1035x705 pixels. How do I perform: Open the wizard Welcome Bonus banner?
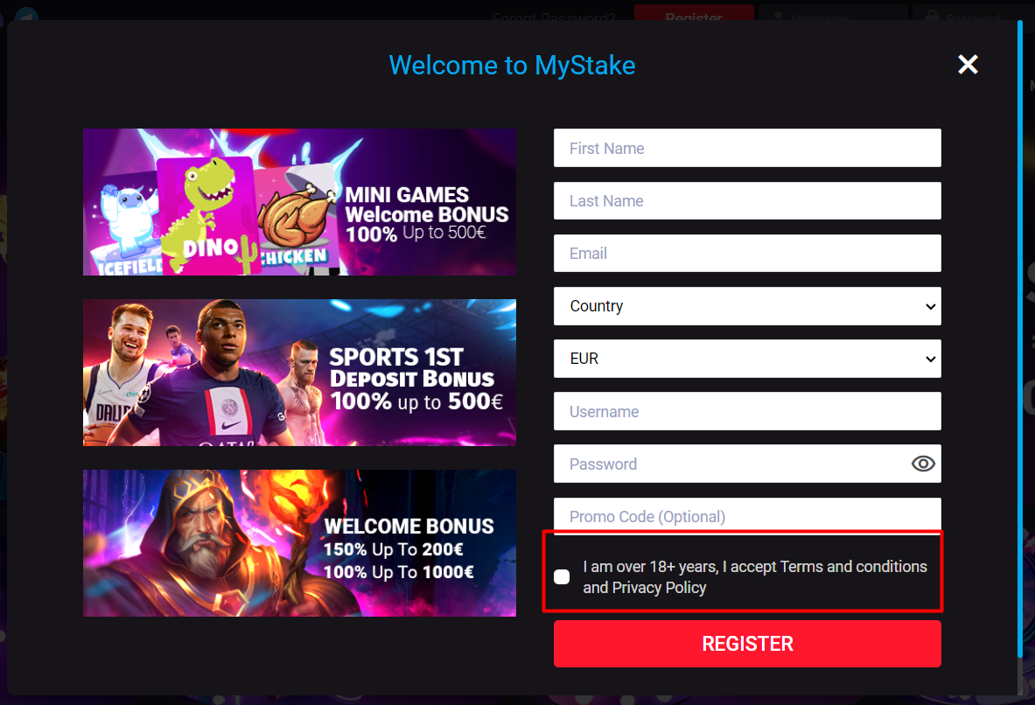tap(300, 543)
